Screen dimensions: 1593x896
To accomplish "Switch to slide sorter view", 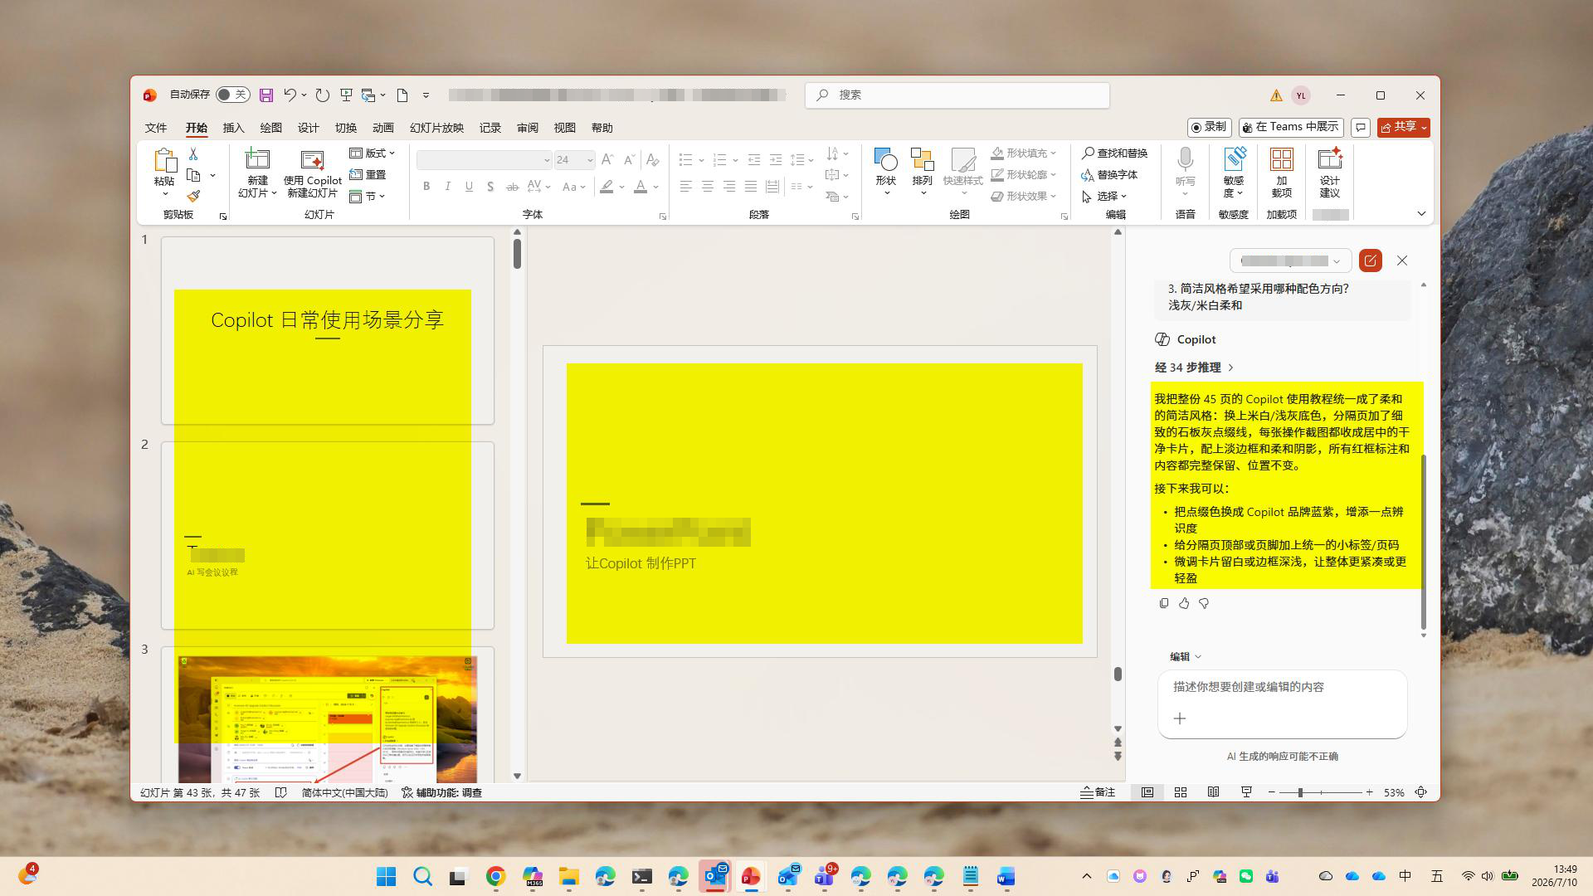I will tap(1181, 792).
